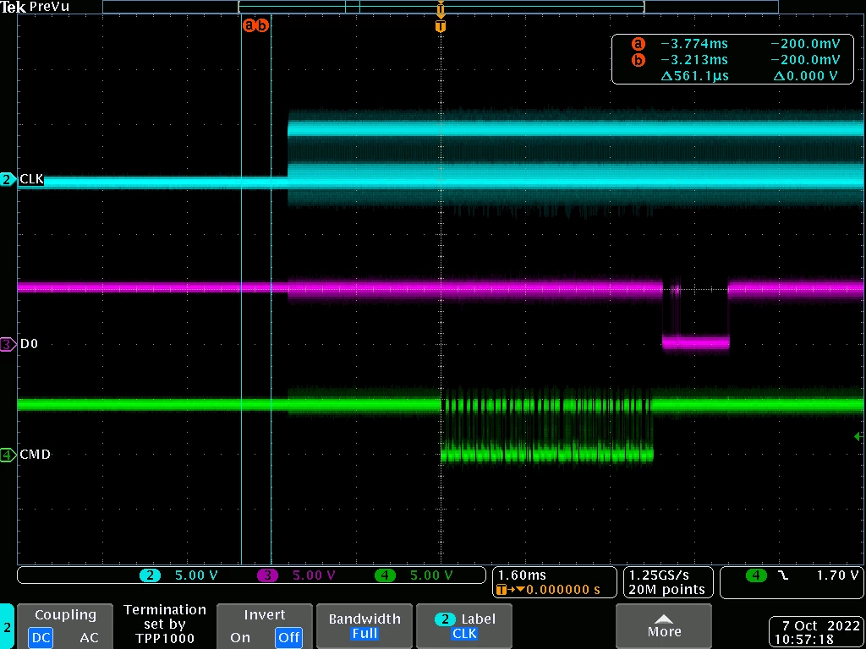Click the 20M points record length readout

[x=666, y=589]
